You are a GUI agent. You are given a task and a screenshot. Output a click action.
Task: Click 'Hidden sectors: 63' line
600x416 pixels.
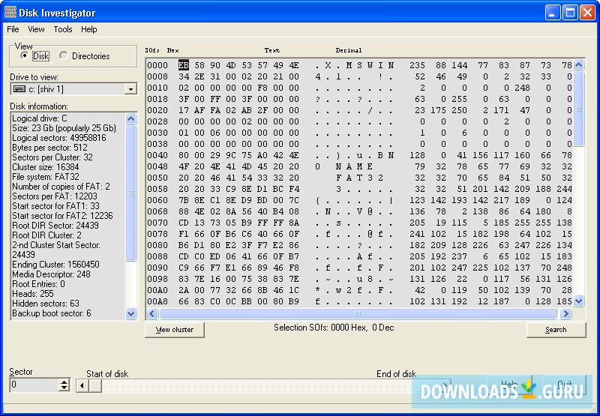(x=46, y=304)
